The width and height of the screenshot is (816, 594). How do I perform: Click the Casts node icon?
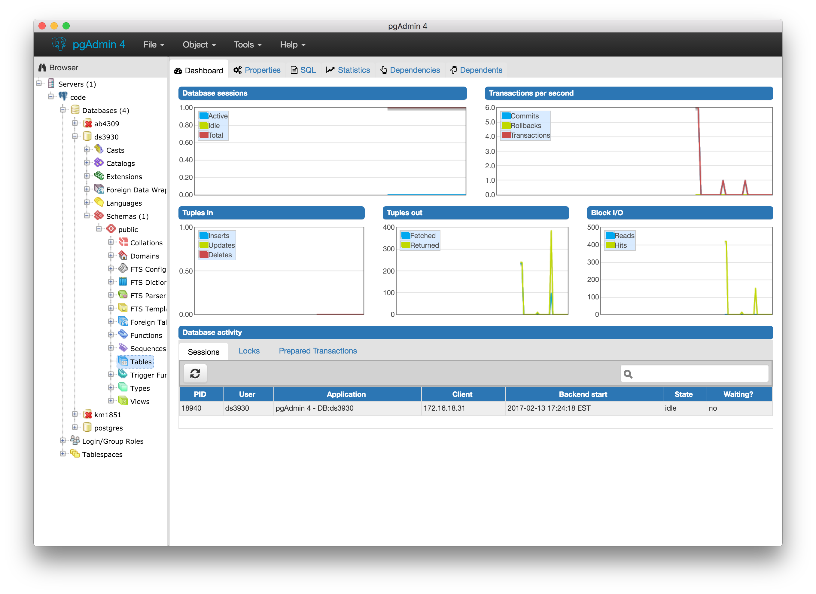pos(99,149)
